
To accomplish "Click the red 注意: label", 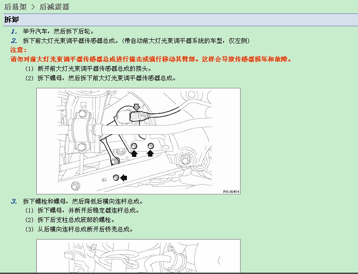I will [18, 50].
